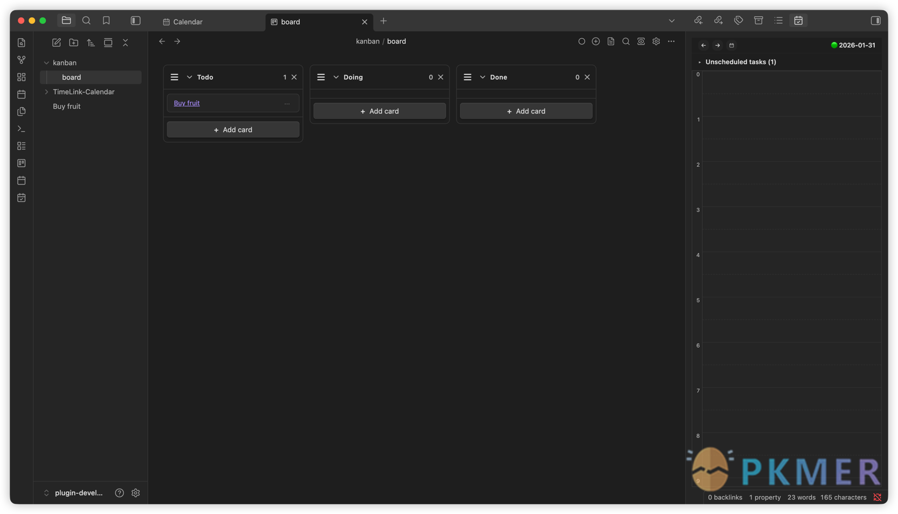Close the board tab
898x514 pixels.
[364, 22]
